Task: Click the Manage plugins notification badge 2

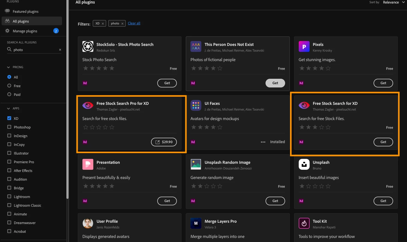Action: coord(56,31)
